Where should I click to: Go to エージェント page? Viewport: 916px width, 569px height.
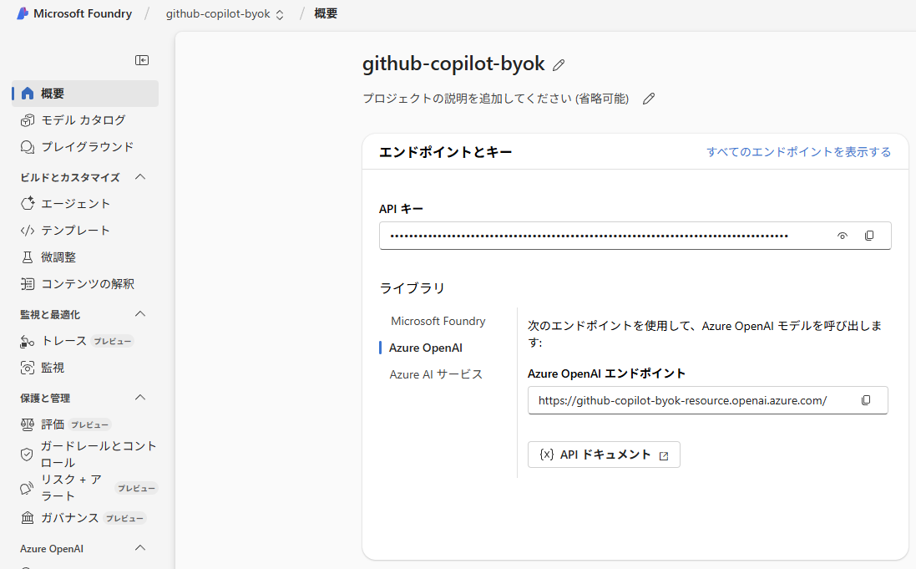[84, 204]
